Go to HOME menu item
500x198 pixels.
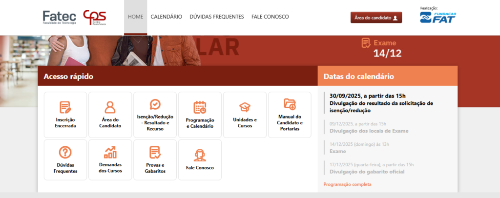point(135,17)
